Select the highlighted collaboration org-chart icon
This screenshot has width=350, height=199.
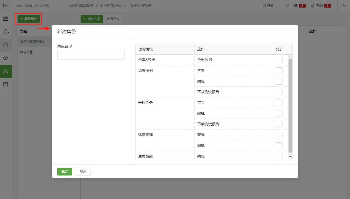pyautogui.click(x=6, y=71)
